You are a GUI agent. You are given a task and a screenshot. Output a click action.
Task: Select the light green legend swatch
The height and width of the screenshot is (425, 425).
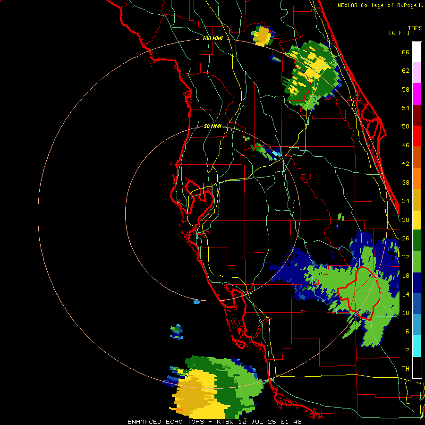tap(417, 262)
